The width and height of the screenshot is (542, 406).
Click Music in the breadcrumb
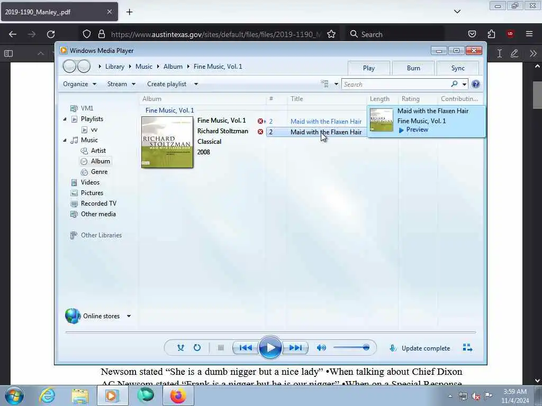tap(144, 67)
